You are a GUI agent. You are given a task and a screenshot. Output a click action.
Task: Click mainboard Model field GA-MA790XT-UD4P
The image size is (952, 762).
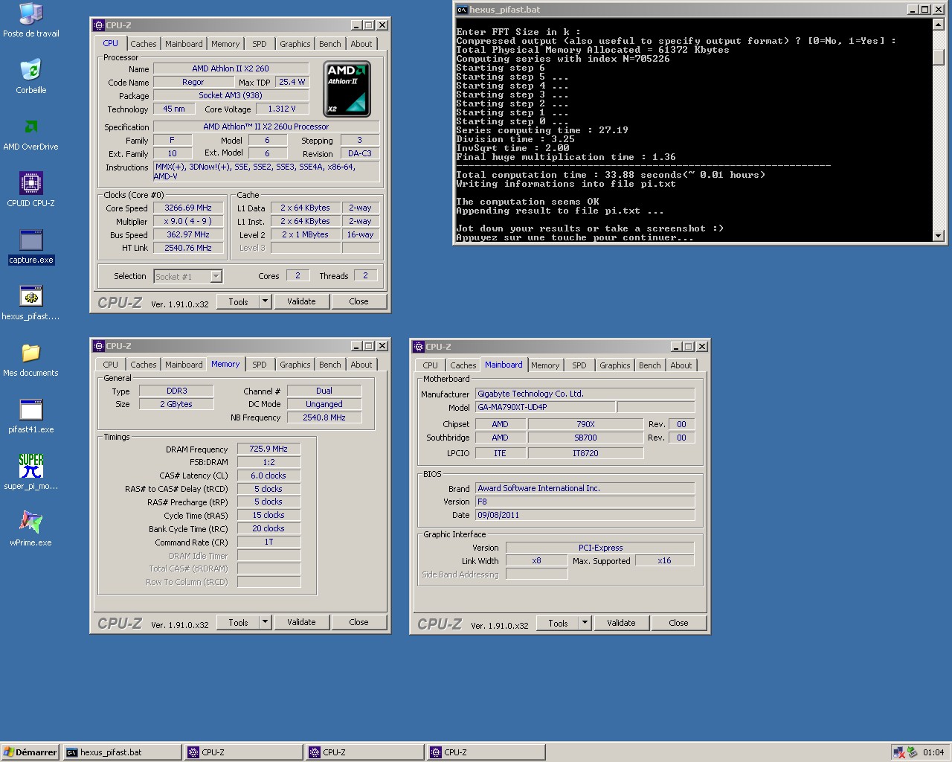[x=545, y=407]
